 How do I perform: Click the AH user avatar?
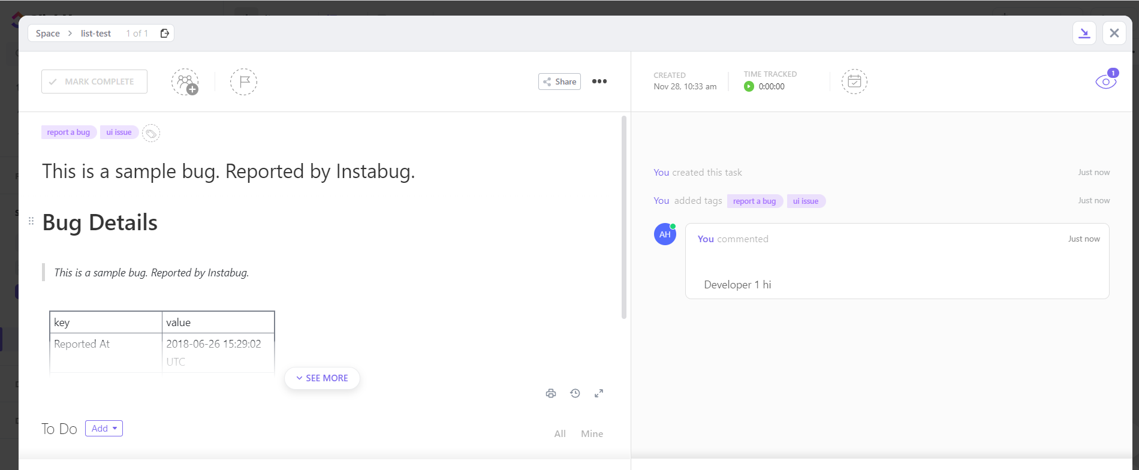665,234
